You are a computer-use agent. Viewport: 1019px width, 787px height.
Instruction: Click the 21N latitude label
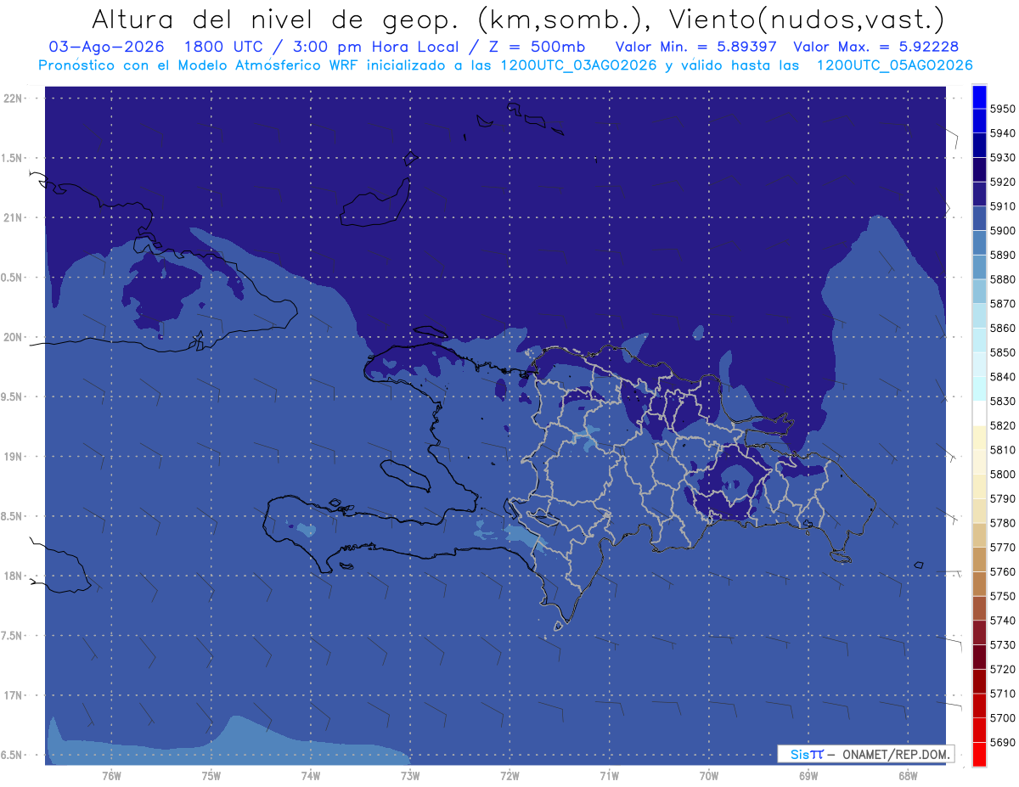click(x=14, y=218)
